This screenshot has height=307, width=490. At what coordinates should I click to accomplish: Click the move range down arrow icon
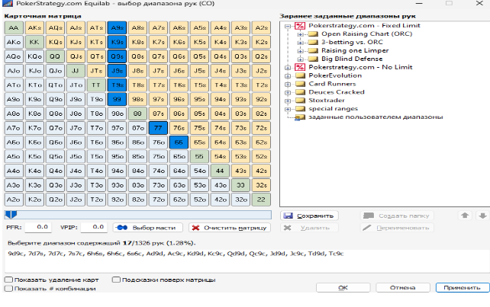pos(482,216)
